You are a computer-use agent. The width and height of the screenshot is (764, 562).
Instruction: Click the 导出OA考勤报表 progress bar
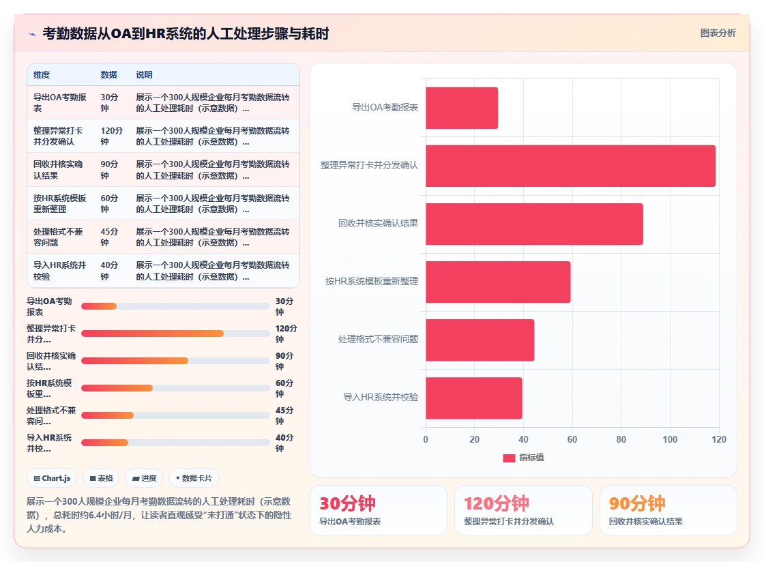(175, 306)
